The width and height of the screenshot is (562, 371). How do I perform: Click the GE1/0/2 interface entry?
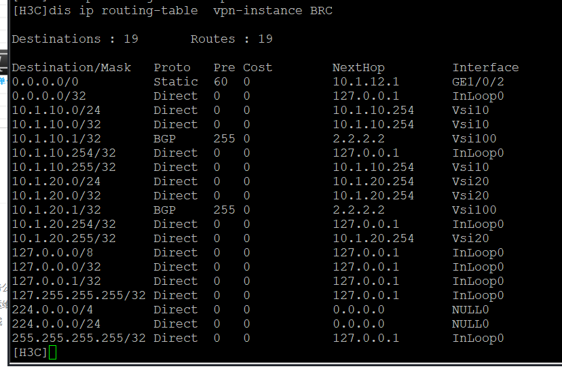tap(478, 82)
